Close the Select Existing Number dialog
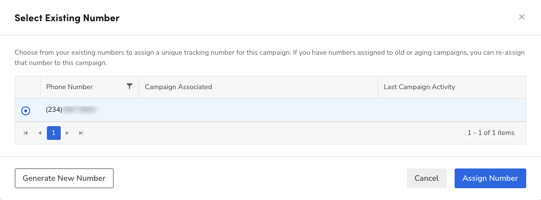This screenshot has width=541, height=200. tap(521, 17)
